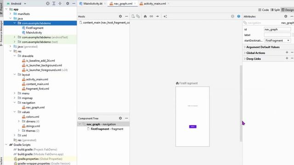Select fragment_first.xml layout file
The image size is (294, 165).
tap(38, 88)
